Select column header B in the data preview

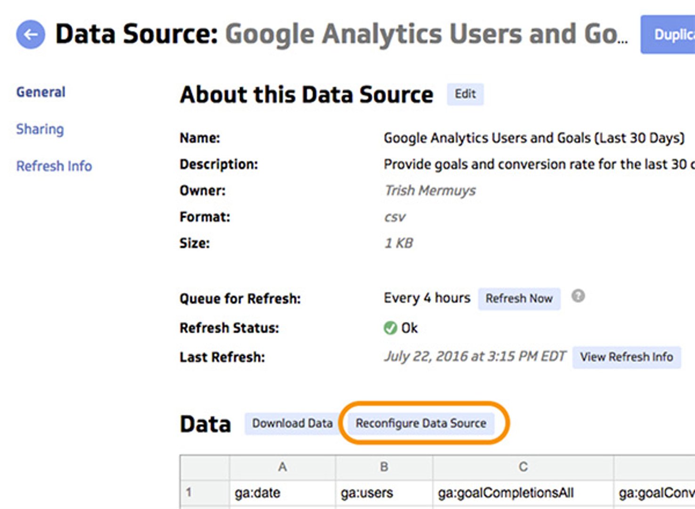pyautogui.click(x=384, y=467)
